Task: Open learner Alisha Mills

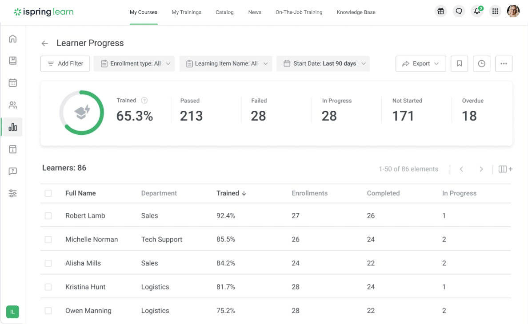Action: tap(83, 263)
